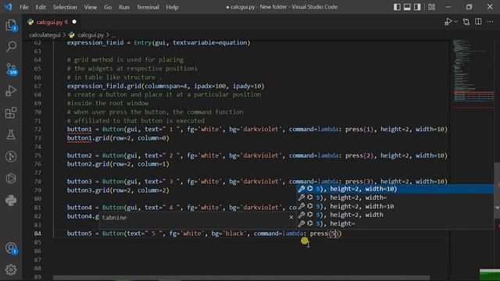This screenshot has height=281, width=500.
Task: Split the editor to the right
Action: 478,22
